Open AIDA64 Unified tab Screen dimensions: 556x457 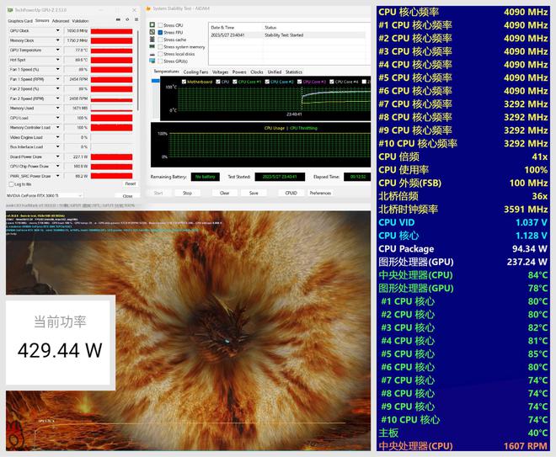pyautogui.click(x=275, y=72)
